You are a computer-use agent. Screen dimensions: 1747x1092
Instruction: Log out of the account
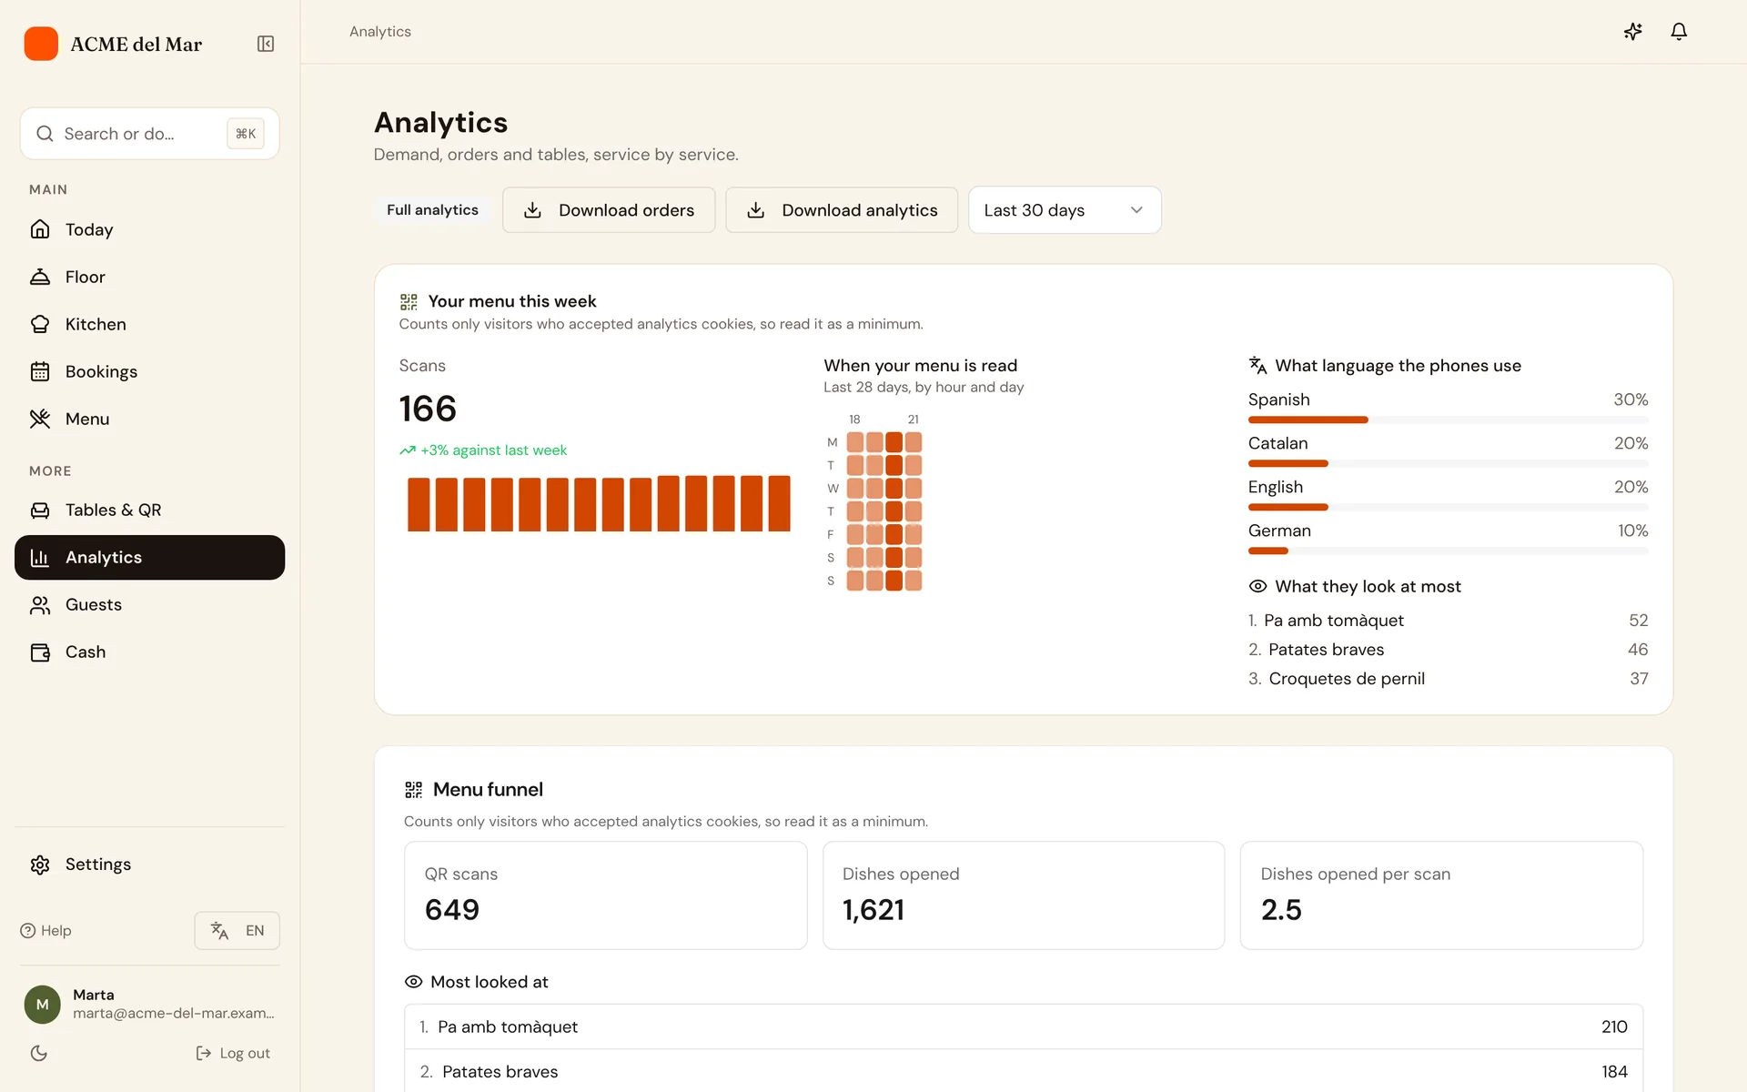pos(233,1053)
